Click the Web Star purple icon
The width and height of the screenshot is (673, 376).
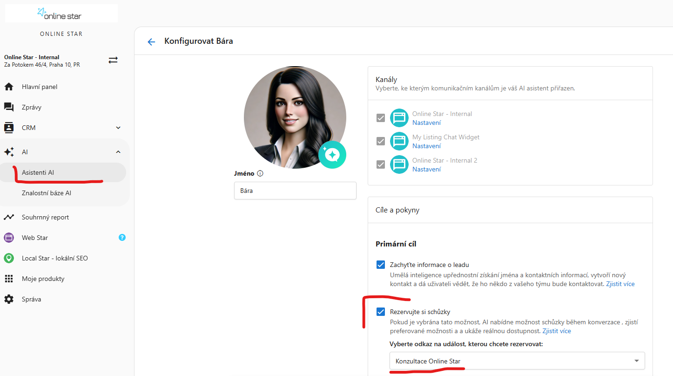[x=9, y=238]
